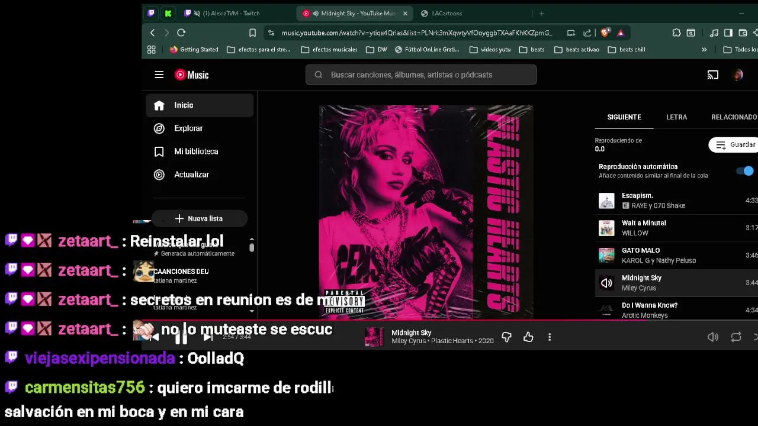Image resolution: width=758 pixels, height=426 pixels.
Task: Save the queue with Guardar button
Action: click(x=734, y=144)
